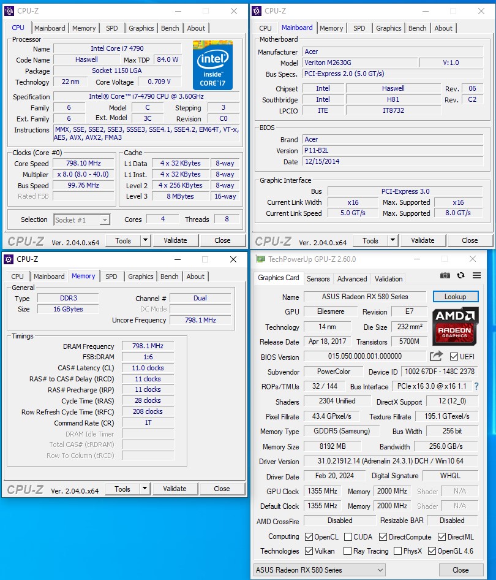Click the Core Speed value '798.10 MHz'
This screenshot has width=496, height=580.
coord(83,163)
